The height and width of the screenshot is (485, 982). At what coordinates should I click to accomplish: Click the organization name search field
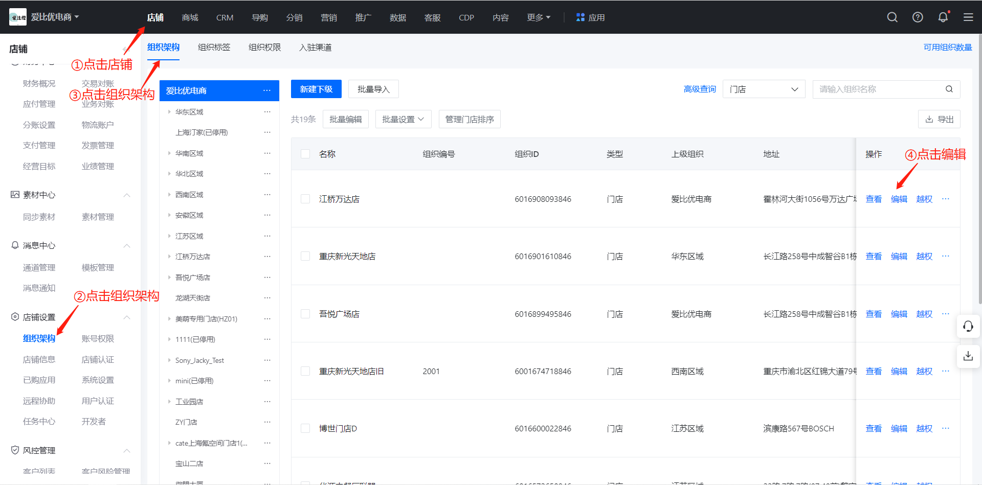[x=886, y=89]
